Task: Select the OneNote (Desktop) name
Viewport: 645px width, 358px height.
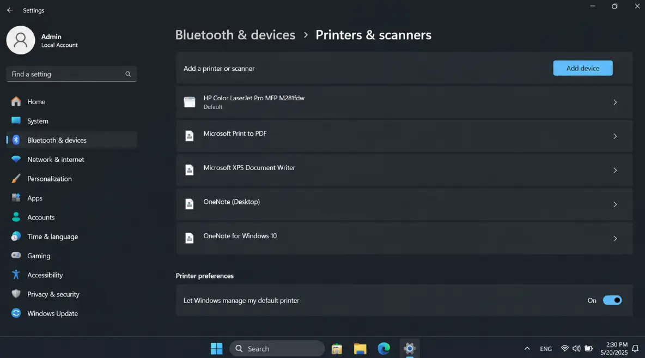Action: tap(232, 202)
